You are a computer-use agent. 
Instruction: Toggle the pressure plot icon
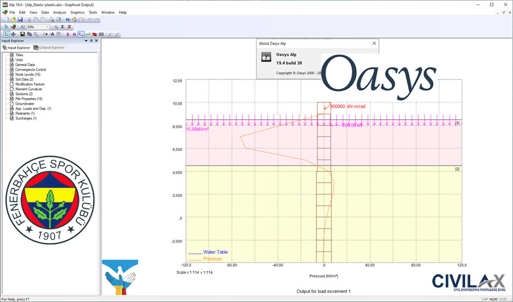(81, 34)
